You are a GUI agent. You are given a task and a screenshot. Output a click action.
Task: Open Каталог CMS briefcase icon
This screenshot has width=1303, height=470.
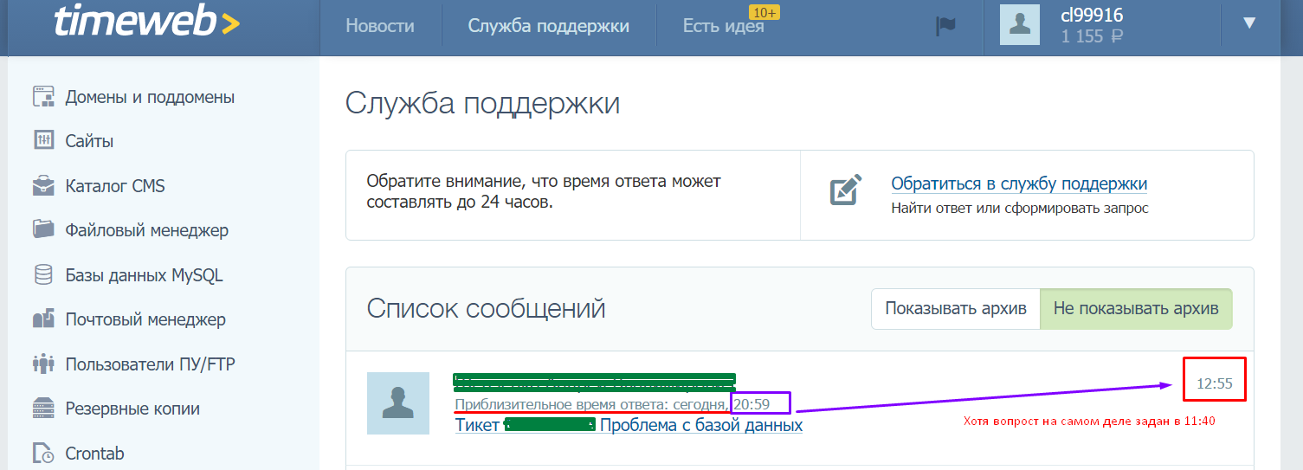click(x=43, y=186)
